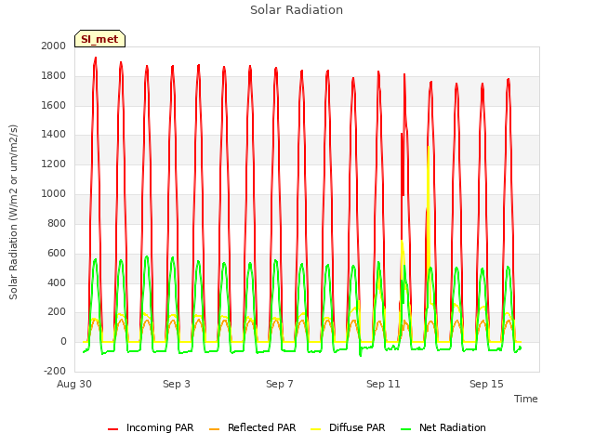
Task: Click the 1000 y-axis tick label
Action: point(54,194)
